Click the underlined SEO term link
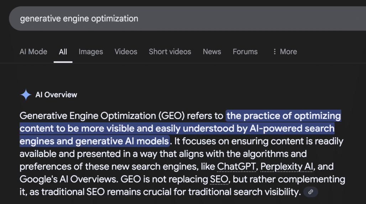 click(219, 179)
